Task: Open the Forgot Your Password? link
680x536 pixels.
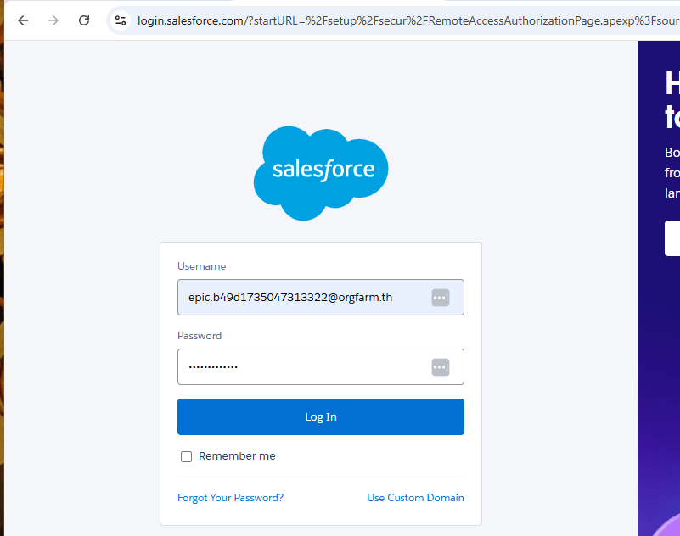Action: coord(230,498)
